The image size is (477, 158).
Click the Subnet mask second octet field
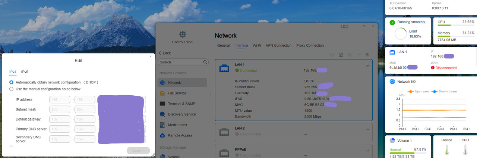[x=85, y=109]
